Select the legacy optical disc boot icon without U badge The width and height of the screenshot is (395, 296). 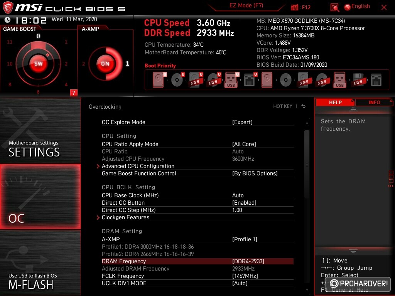click(x=286, y=80)
